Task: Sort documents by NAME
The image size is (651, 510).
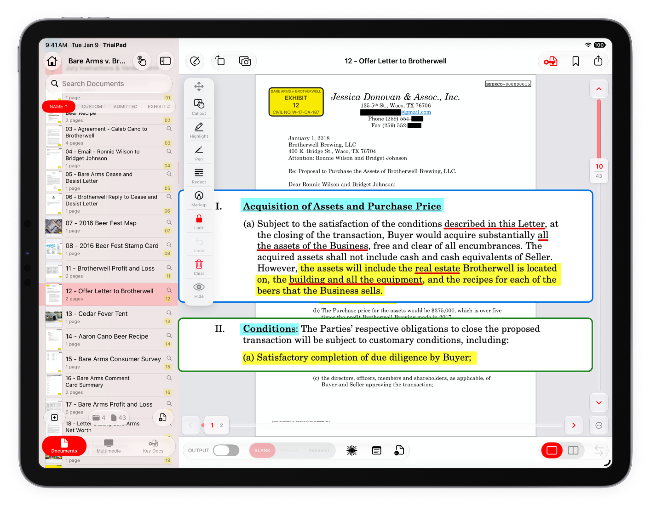Action: [x=58, y=107]
